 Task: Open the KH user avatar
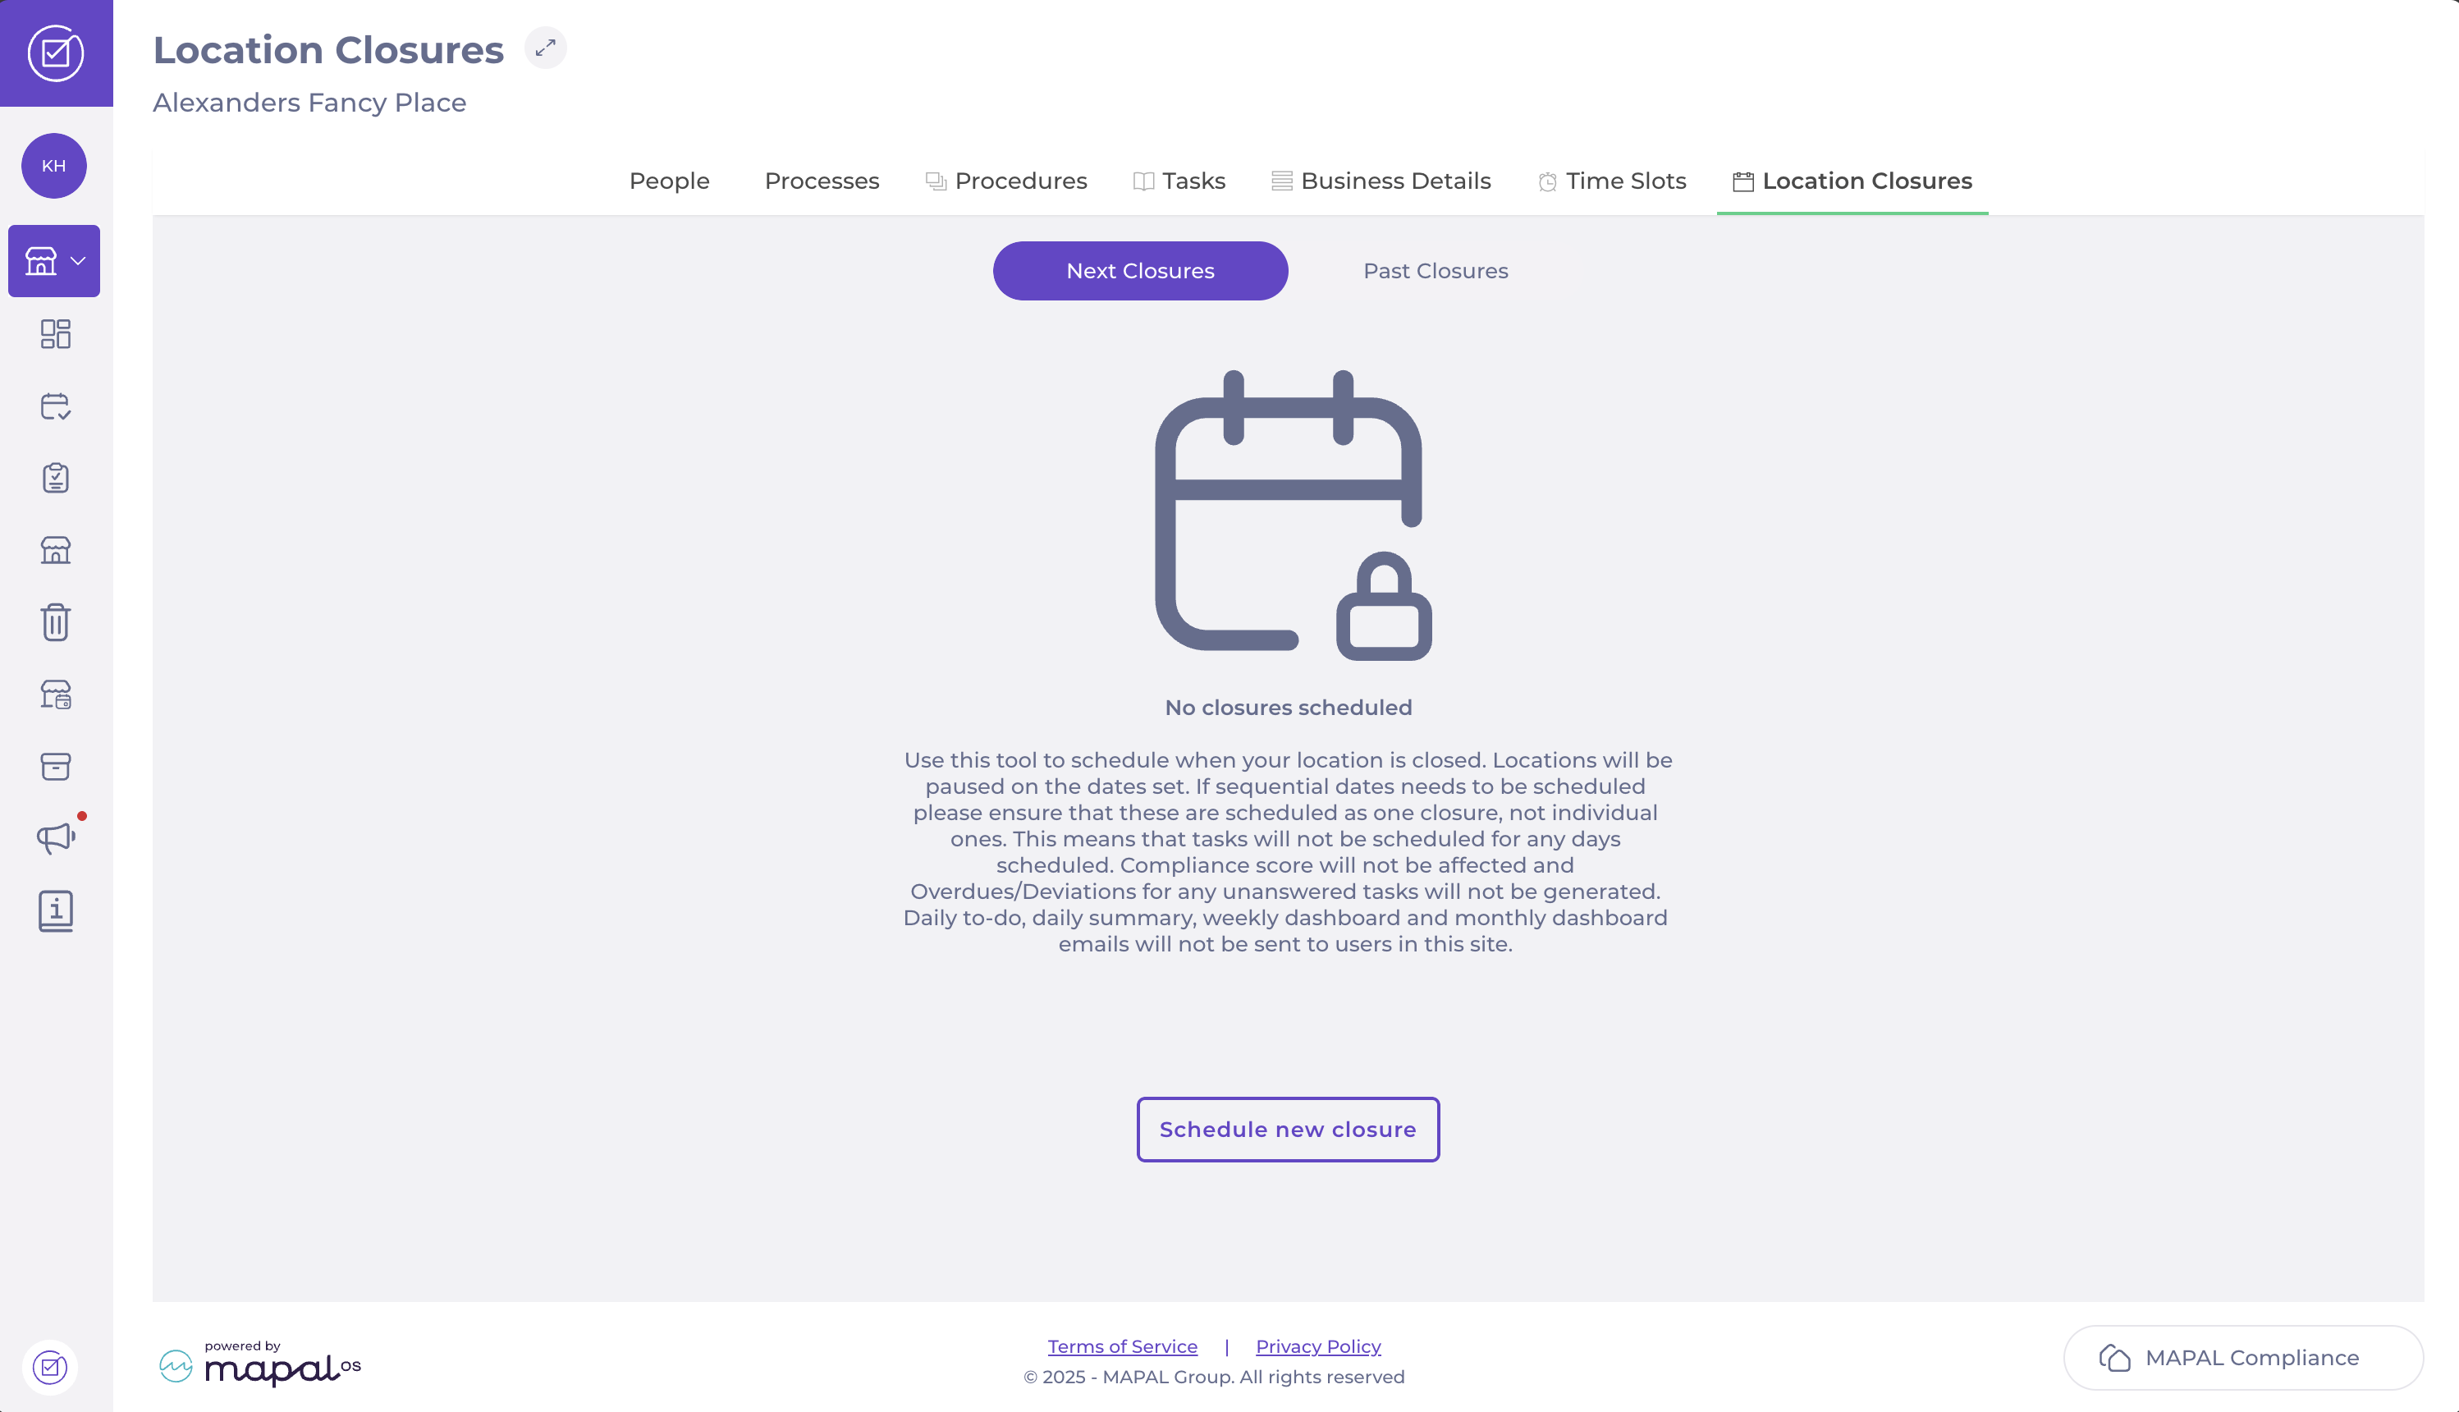pyautogui.click(x=54, y=166)
